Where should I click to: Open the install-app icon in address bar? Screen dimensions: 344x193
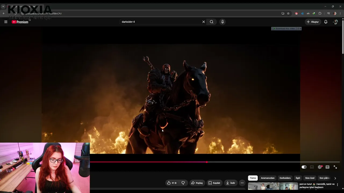[x=283, y=13]
